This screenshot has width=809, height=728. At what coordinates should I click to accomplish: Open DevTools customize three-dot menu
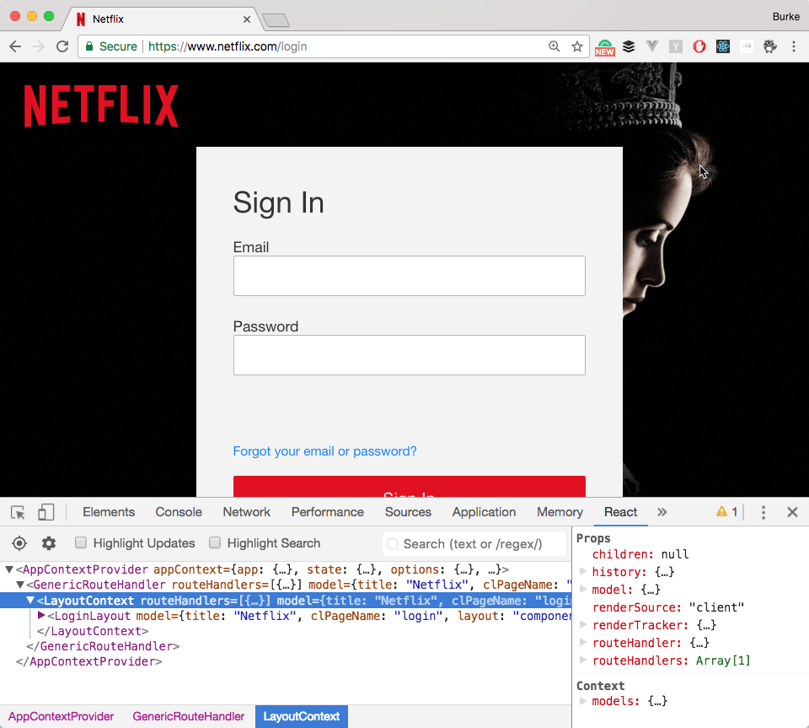click(x=763, y=512)
